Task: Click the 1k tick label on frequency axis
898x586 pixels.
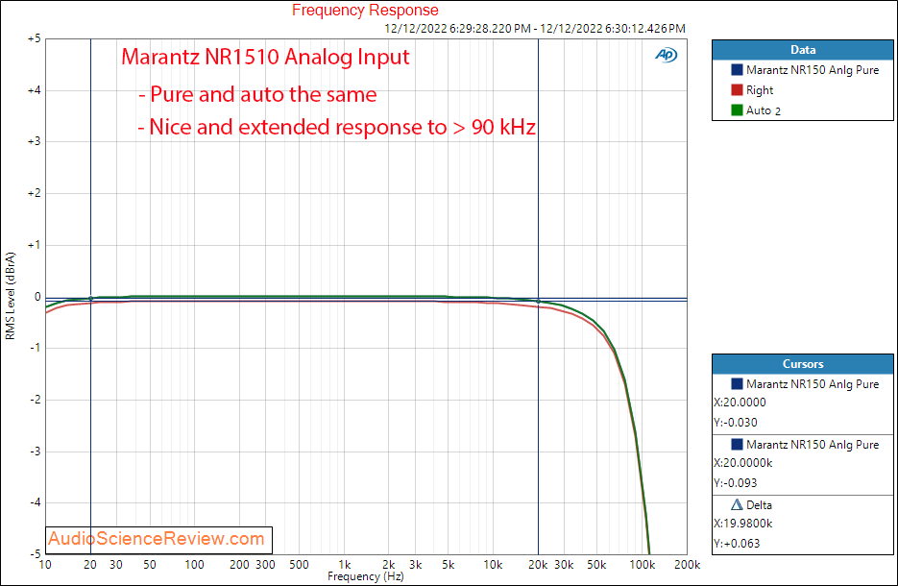Action: pyautogui.click(x=344, y=566)
